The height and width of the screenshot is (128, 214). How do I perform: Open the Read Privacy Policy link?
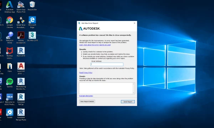pos(86,73)
